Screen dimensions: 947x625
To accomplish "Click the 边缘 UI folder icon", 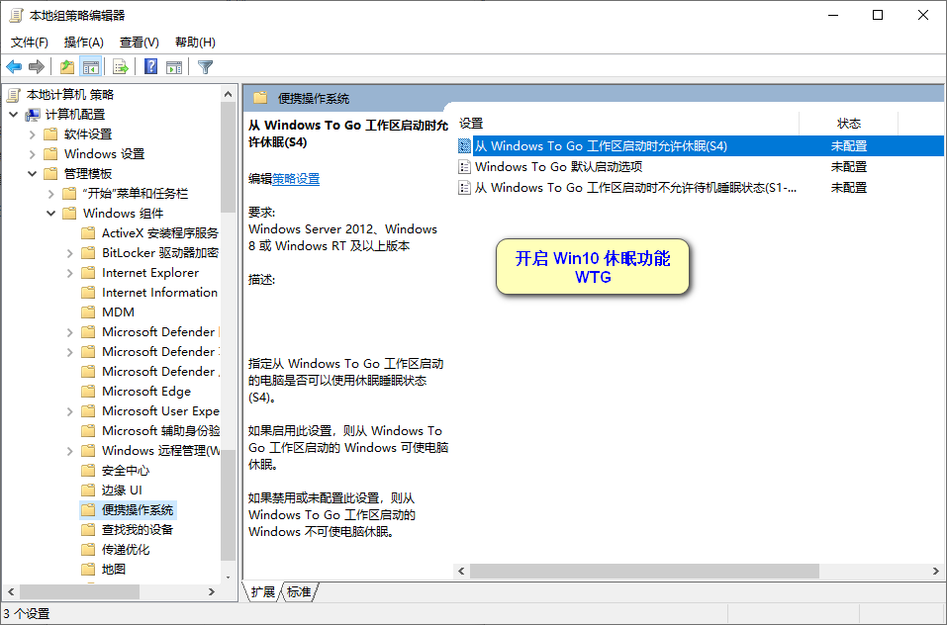I will 88,491.
